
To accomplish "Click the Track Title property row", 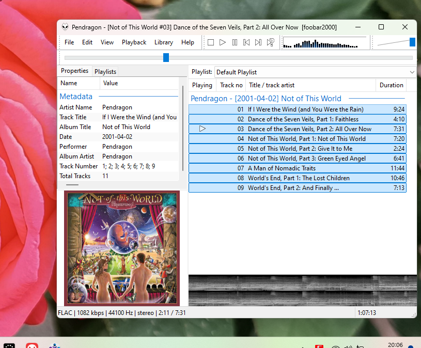I will pyautogui.click(x=118, y=117).
